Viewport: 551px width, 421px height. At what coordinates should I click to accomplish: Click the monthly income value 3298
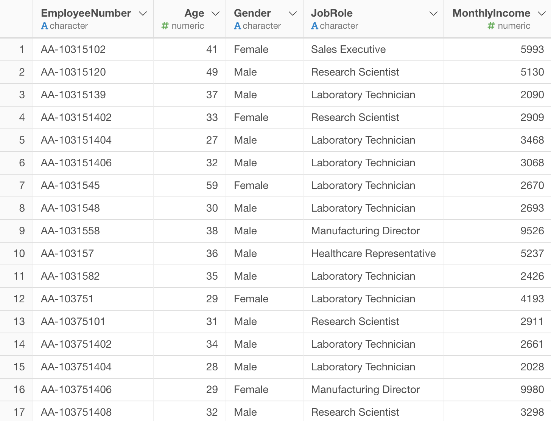click(532, 412)
